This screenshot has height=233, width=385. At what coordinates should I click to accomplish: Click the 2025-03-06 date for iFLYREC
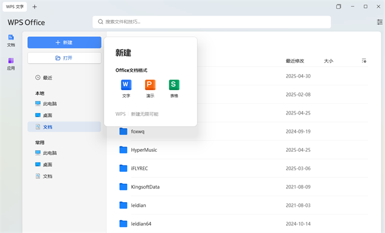pyautogui.click(x=298, y=168)
